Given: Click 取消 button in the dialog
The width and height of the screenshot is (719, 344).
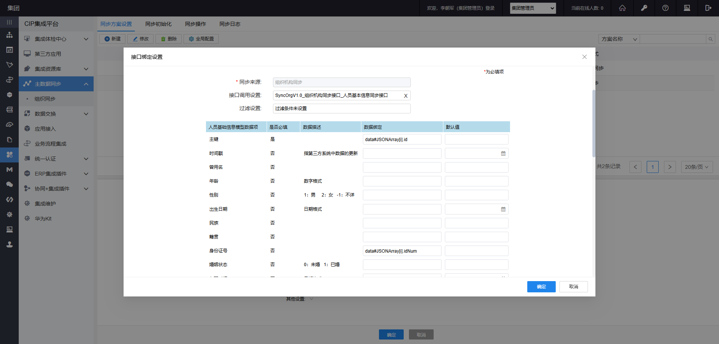Looking at the screenshot, I should 573,287.
